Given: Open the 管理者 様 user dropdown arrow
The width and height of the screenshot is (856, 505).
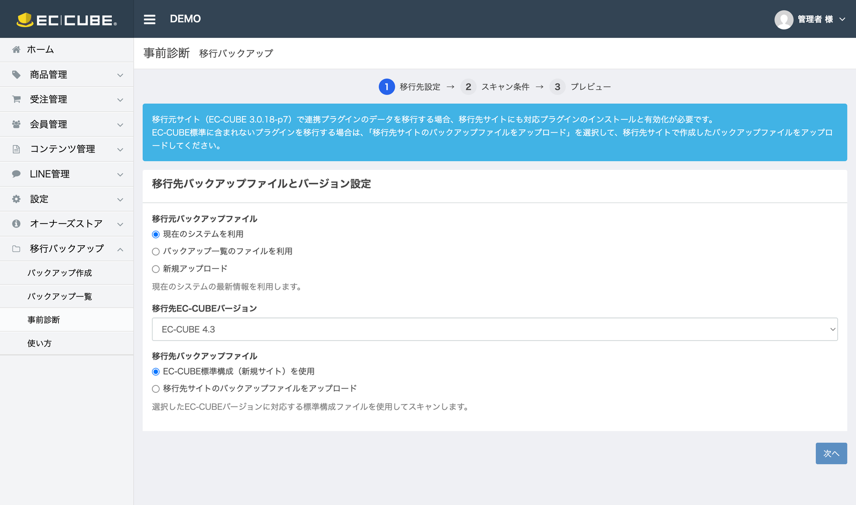Looking at the screenshot, I should [x=842, y=19].
